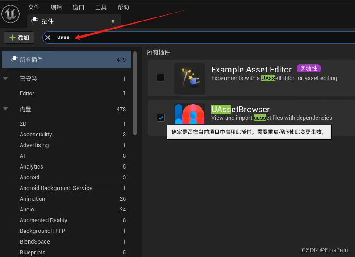Collapse the 已安装 category
Image resolution: width=355 pixels, height=257 pixels.
(5, 78)
